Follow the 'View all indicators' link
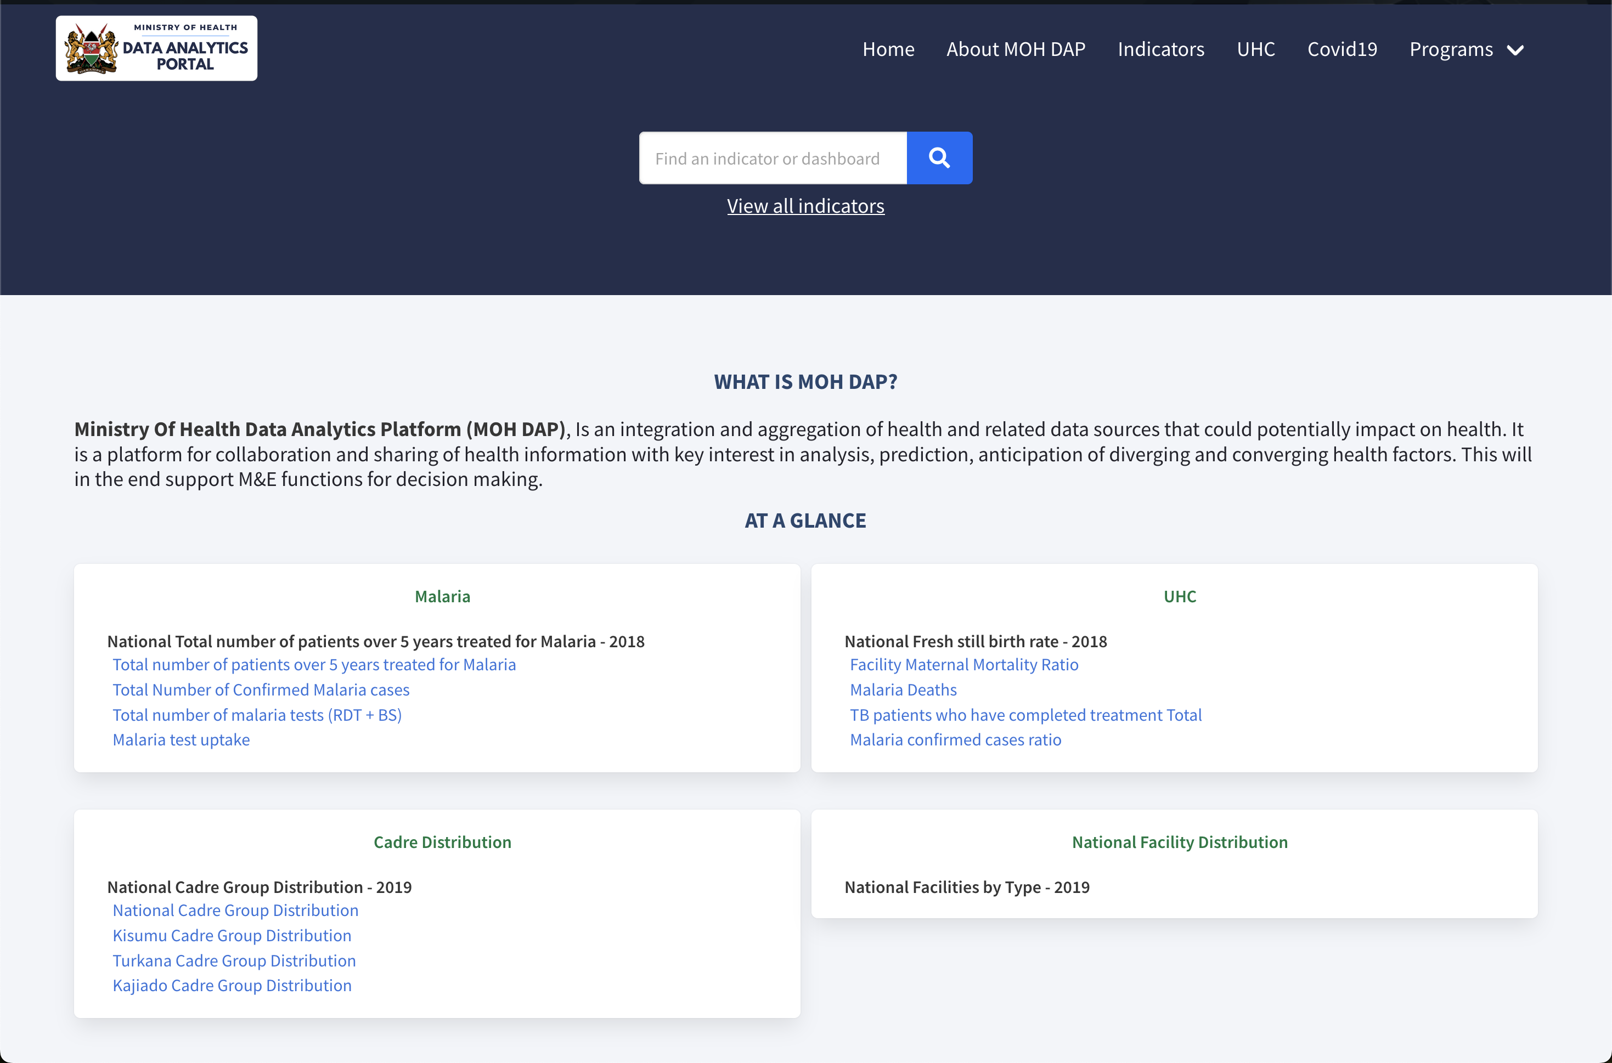1612x1063 pixels. click(x=805, y=206)
